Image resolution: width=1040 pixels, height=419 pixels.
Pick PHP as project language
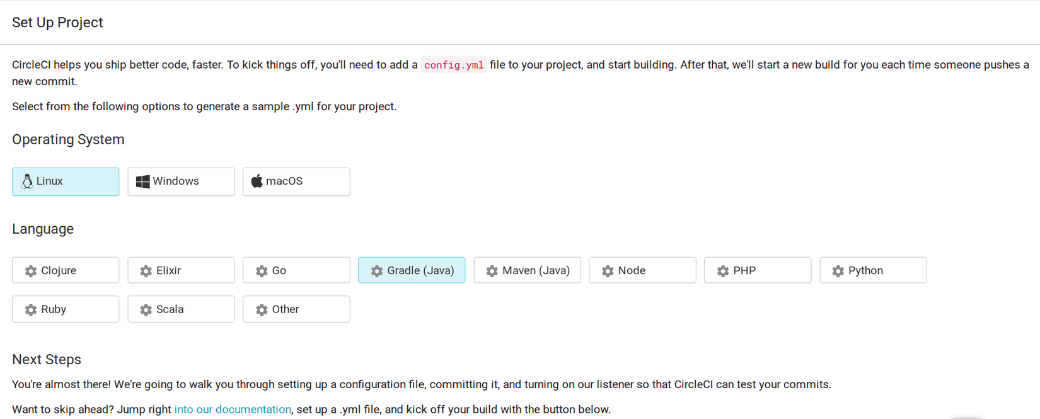(758, 270)
